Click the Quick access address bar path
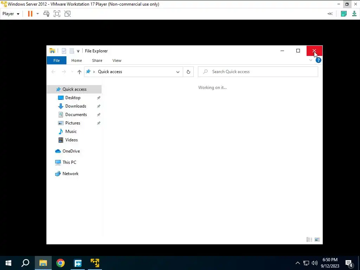360x270 pixels. coord(110,72)
